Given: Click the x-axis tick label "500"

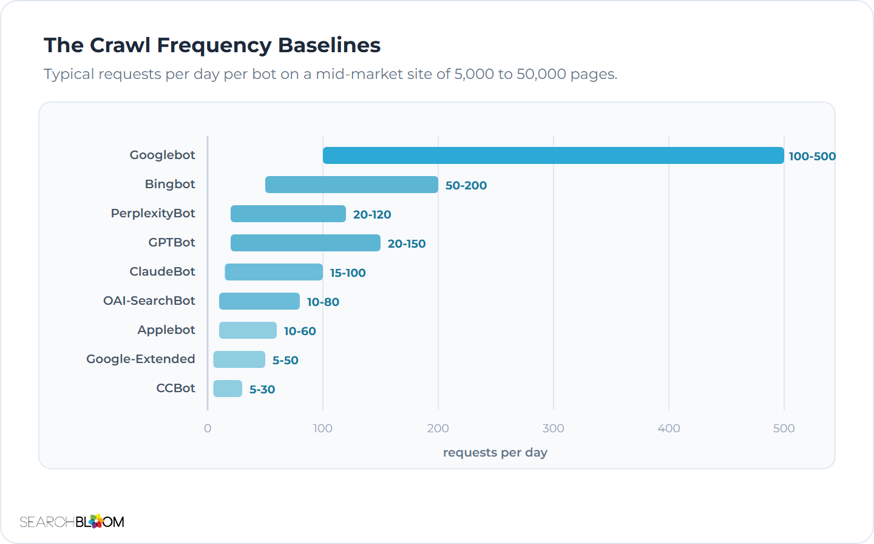Looking at the screenshot, I should pos(784,428).
